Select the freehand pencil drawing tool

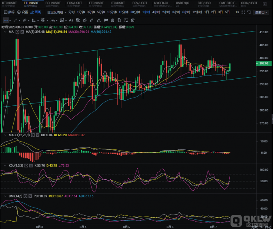point(99,20)
